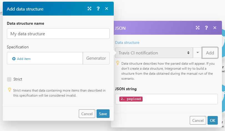225x131 pixels.
Task: Confirm the JSON dialog with OK
Action: pos(213,120)
